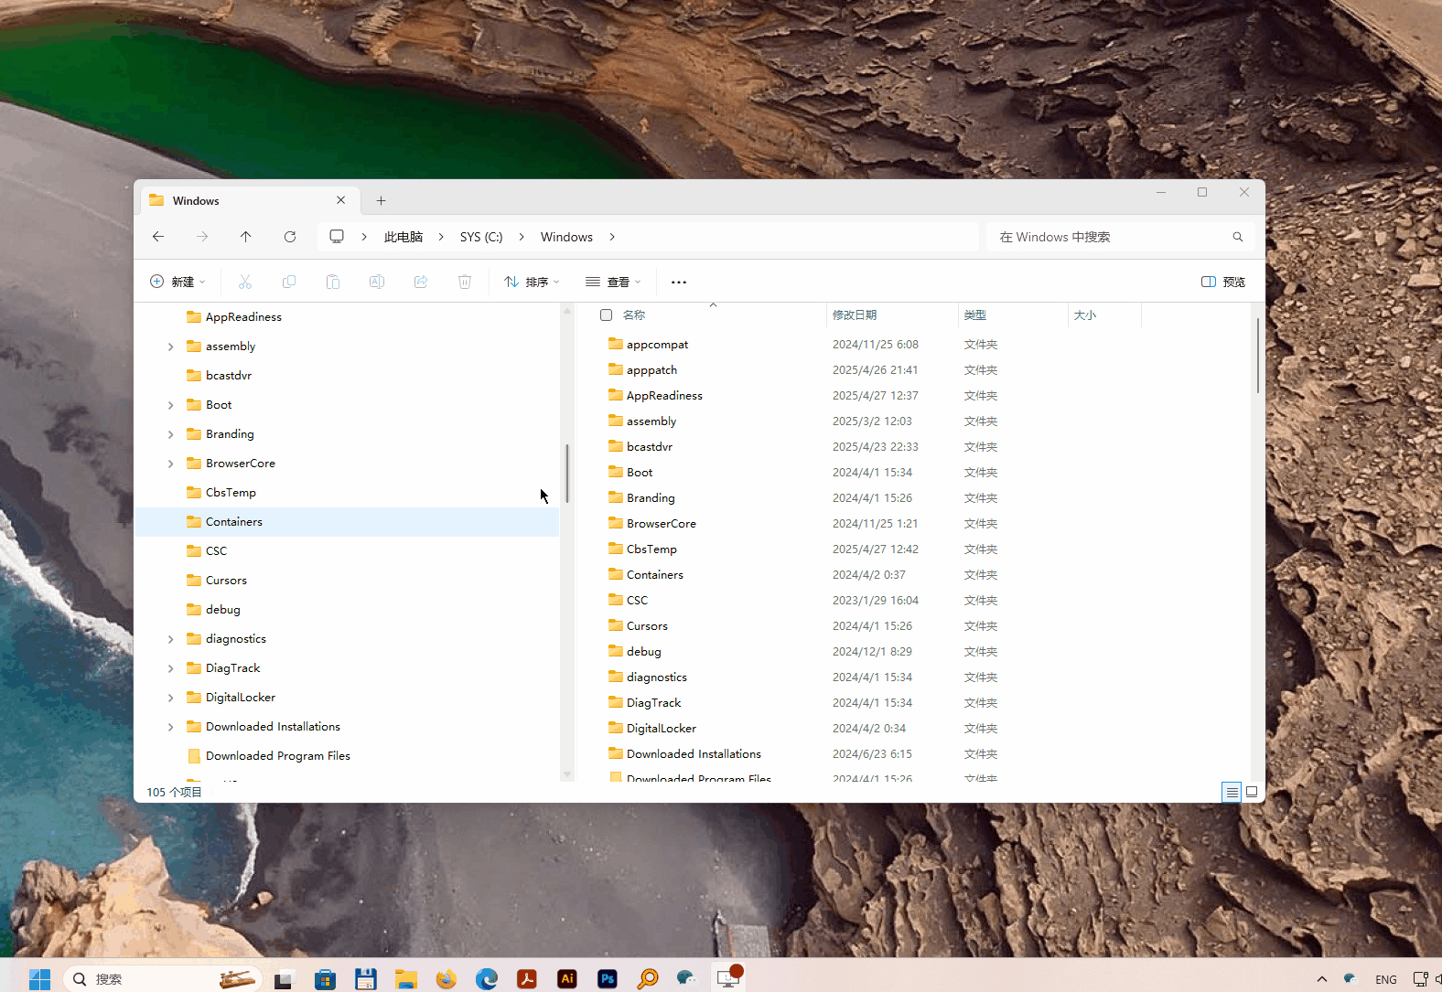The image size is (1442, 992).
Task: Add a new Explorer tab
Action: coord(382,201)
